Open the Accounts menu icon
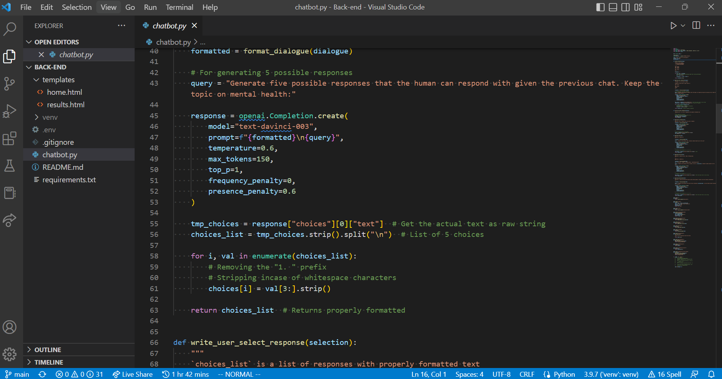This screenshot has height=379, width=722. [9, 327]
